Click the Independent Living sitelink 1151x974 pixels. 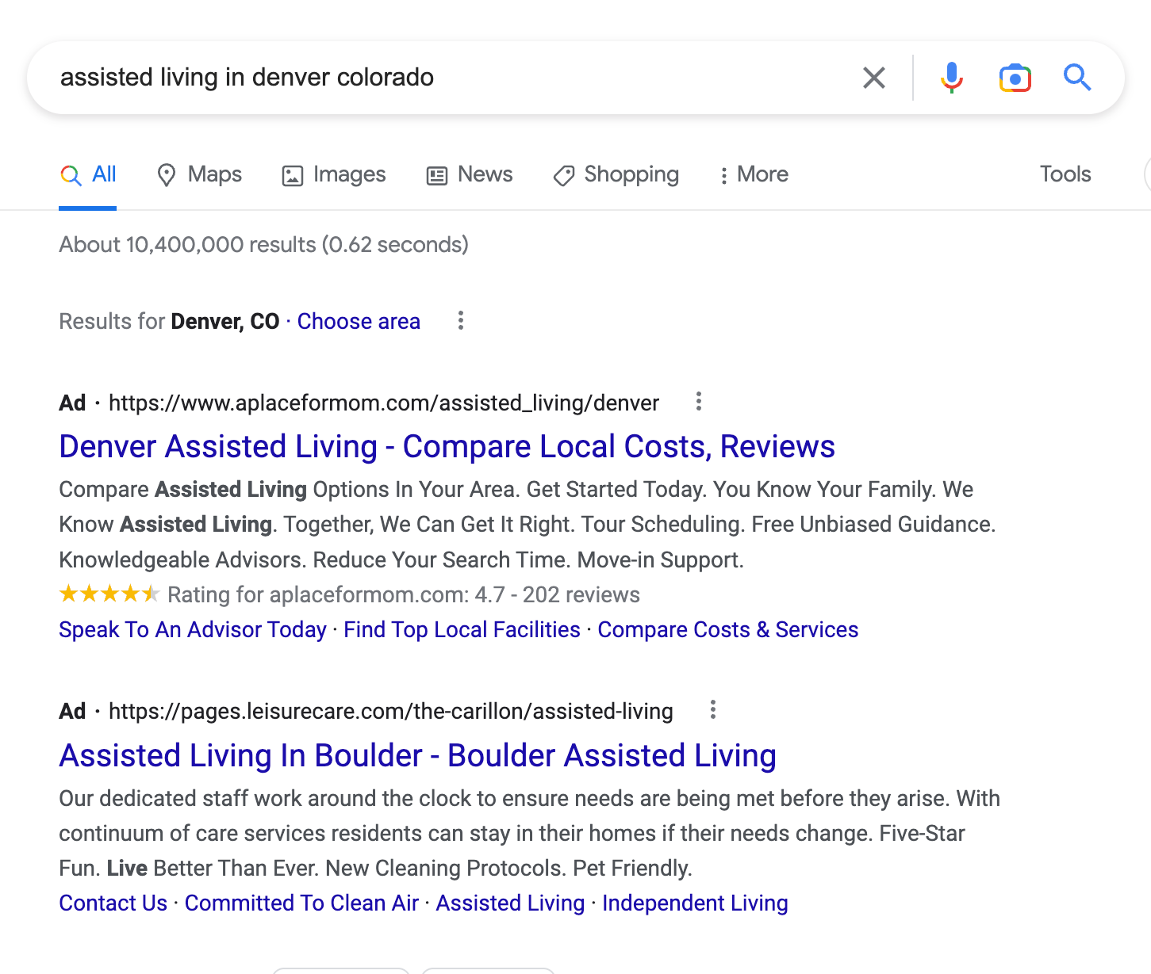(x=695, y=903)
